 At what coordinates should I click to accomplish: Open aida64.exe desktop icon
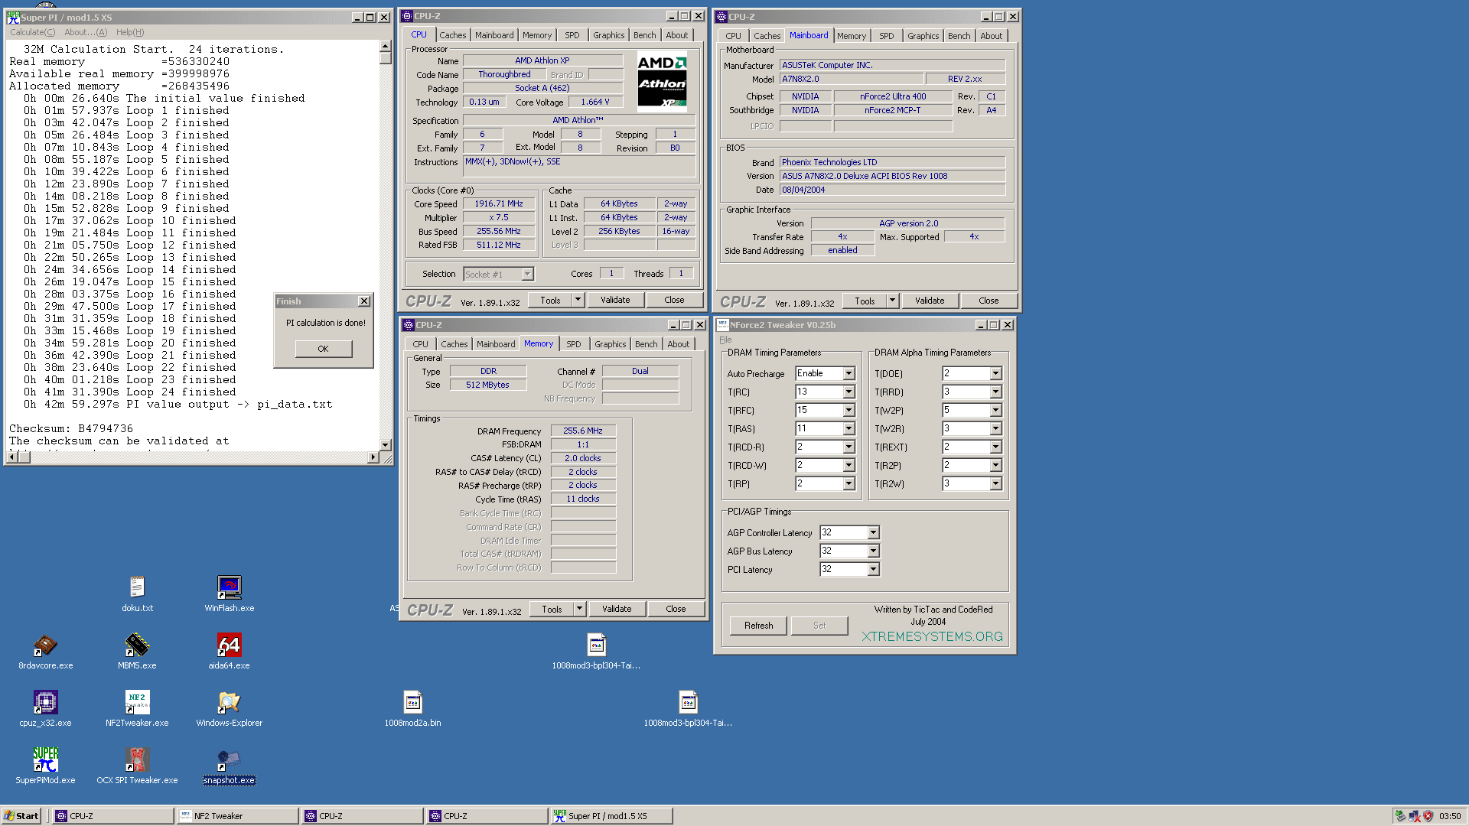(229, 652)
